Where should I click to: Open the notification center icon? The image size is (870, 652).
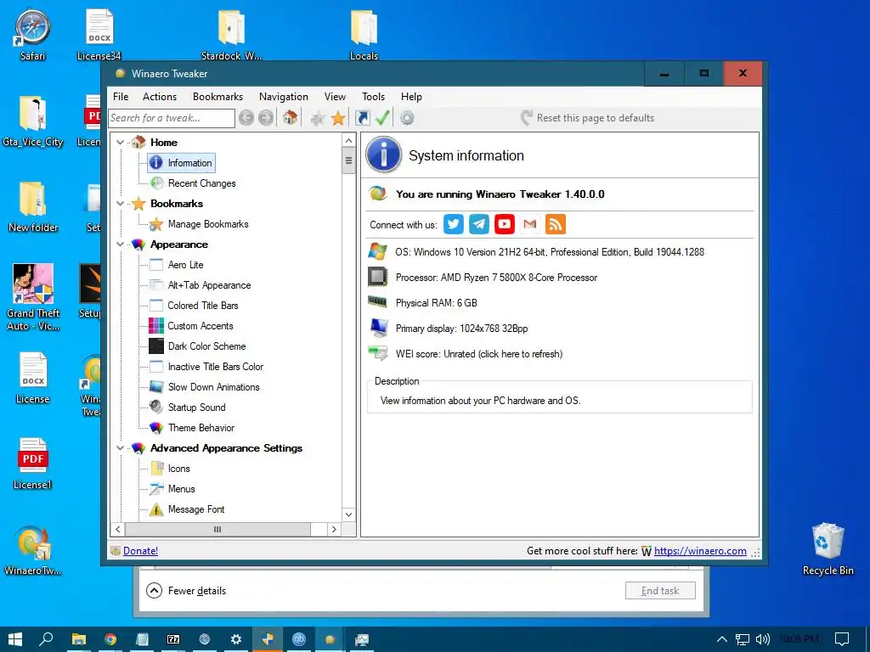click(842, 639)
